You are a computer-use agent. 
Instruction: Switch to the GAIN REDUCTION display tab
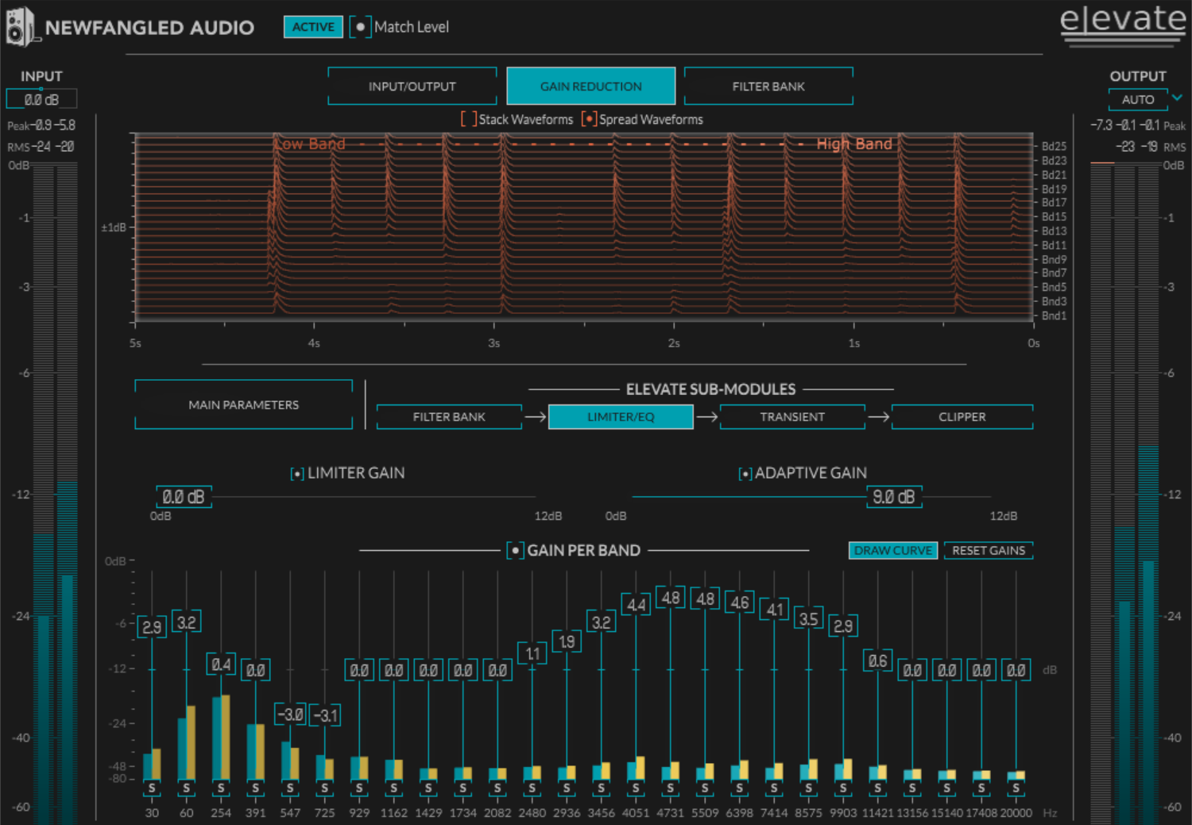click(591, 86)
